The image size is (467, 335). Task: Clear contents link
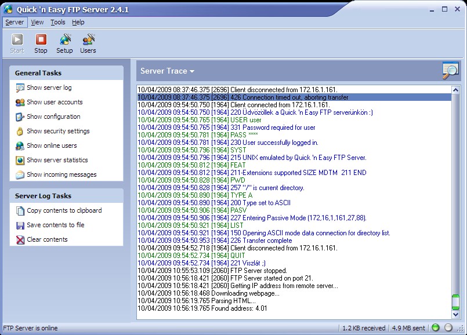tap(47, 239)
